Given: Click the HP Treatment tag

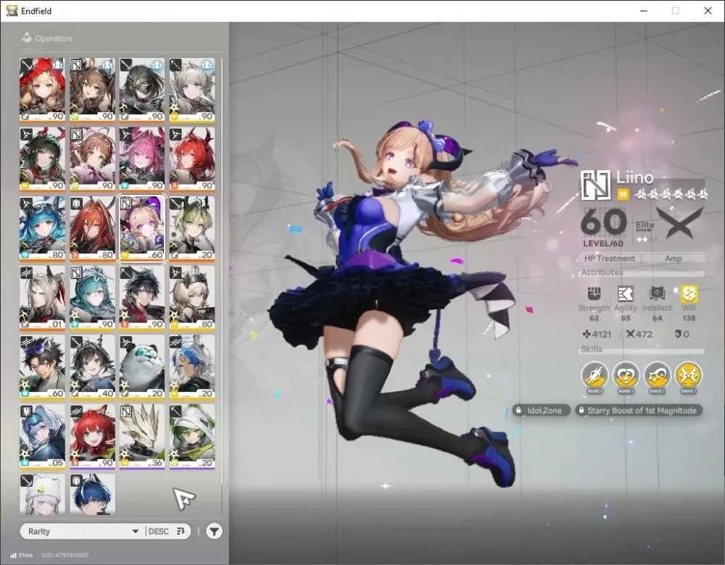Looking at the screenshot, I should click(610, 259).
